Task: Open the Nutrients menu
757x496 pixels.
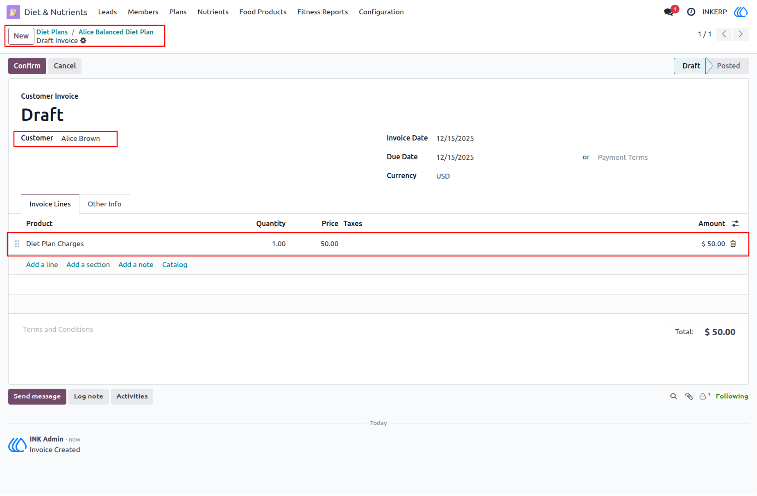Action: 213,12
